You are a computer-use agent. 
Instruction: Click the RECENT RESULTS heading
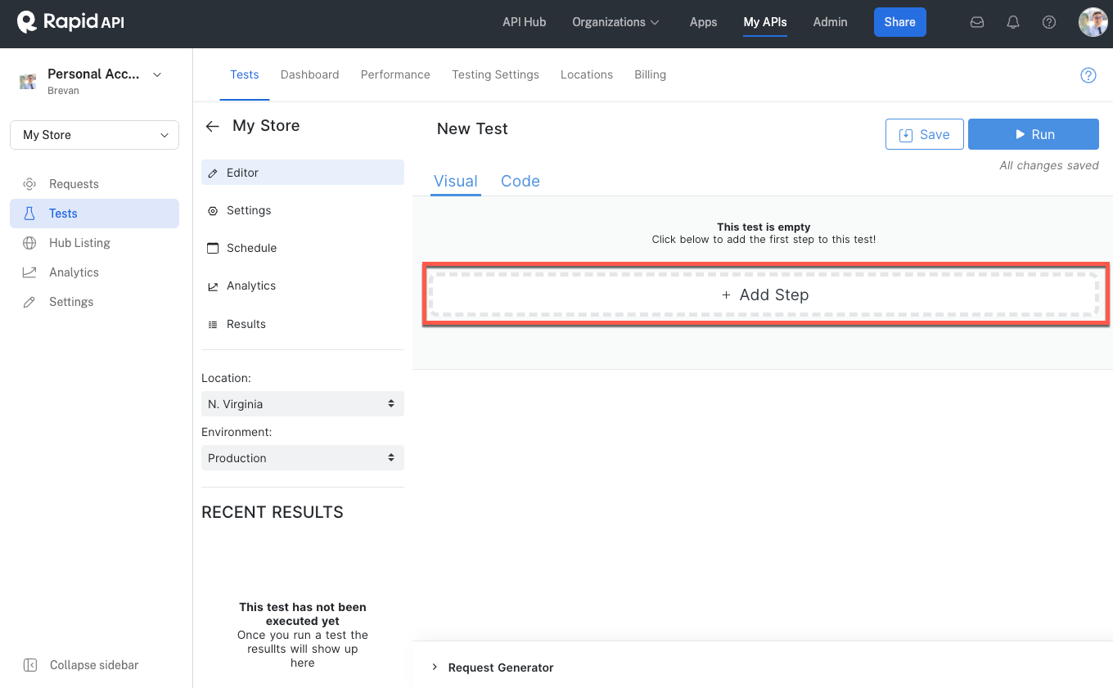[x=273, y=513]
